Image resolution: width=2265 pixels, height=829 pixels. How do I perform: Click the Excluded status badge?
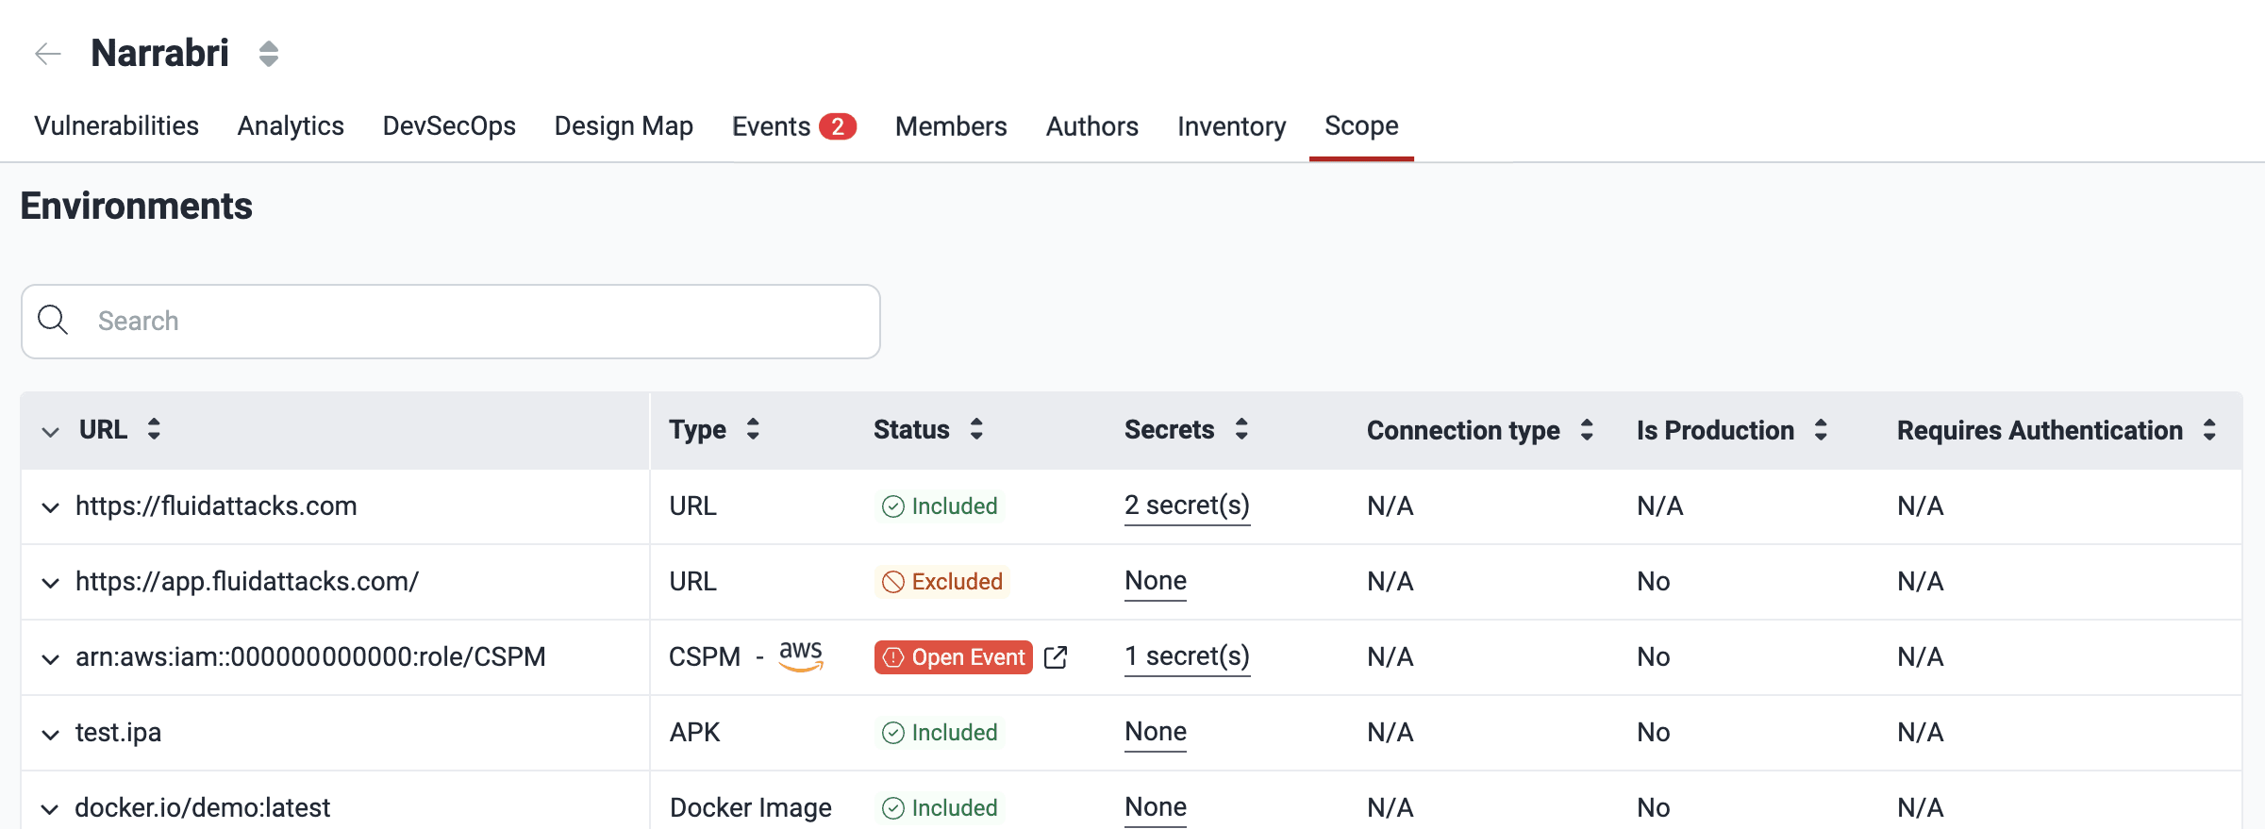click(x=942, y=582)
